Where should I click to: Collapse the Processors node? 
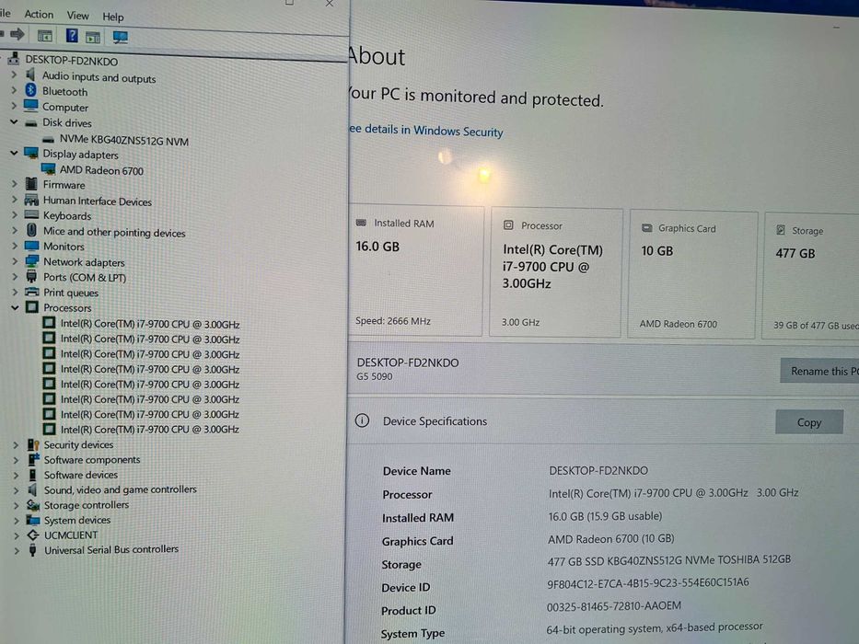(15, 307)
